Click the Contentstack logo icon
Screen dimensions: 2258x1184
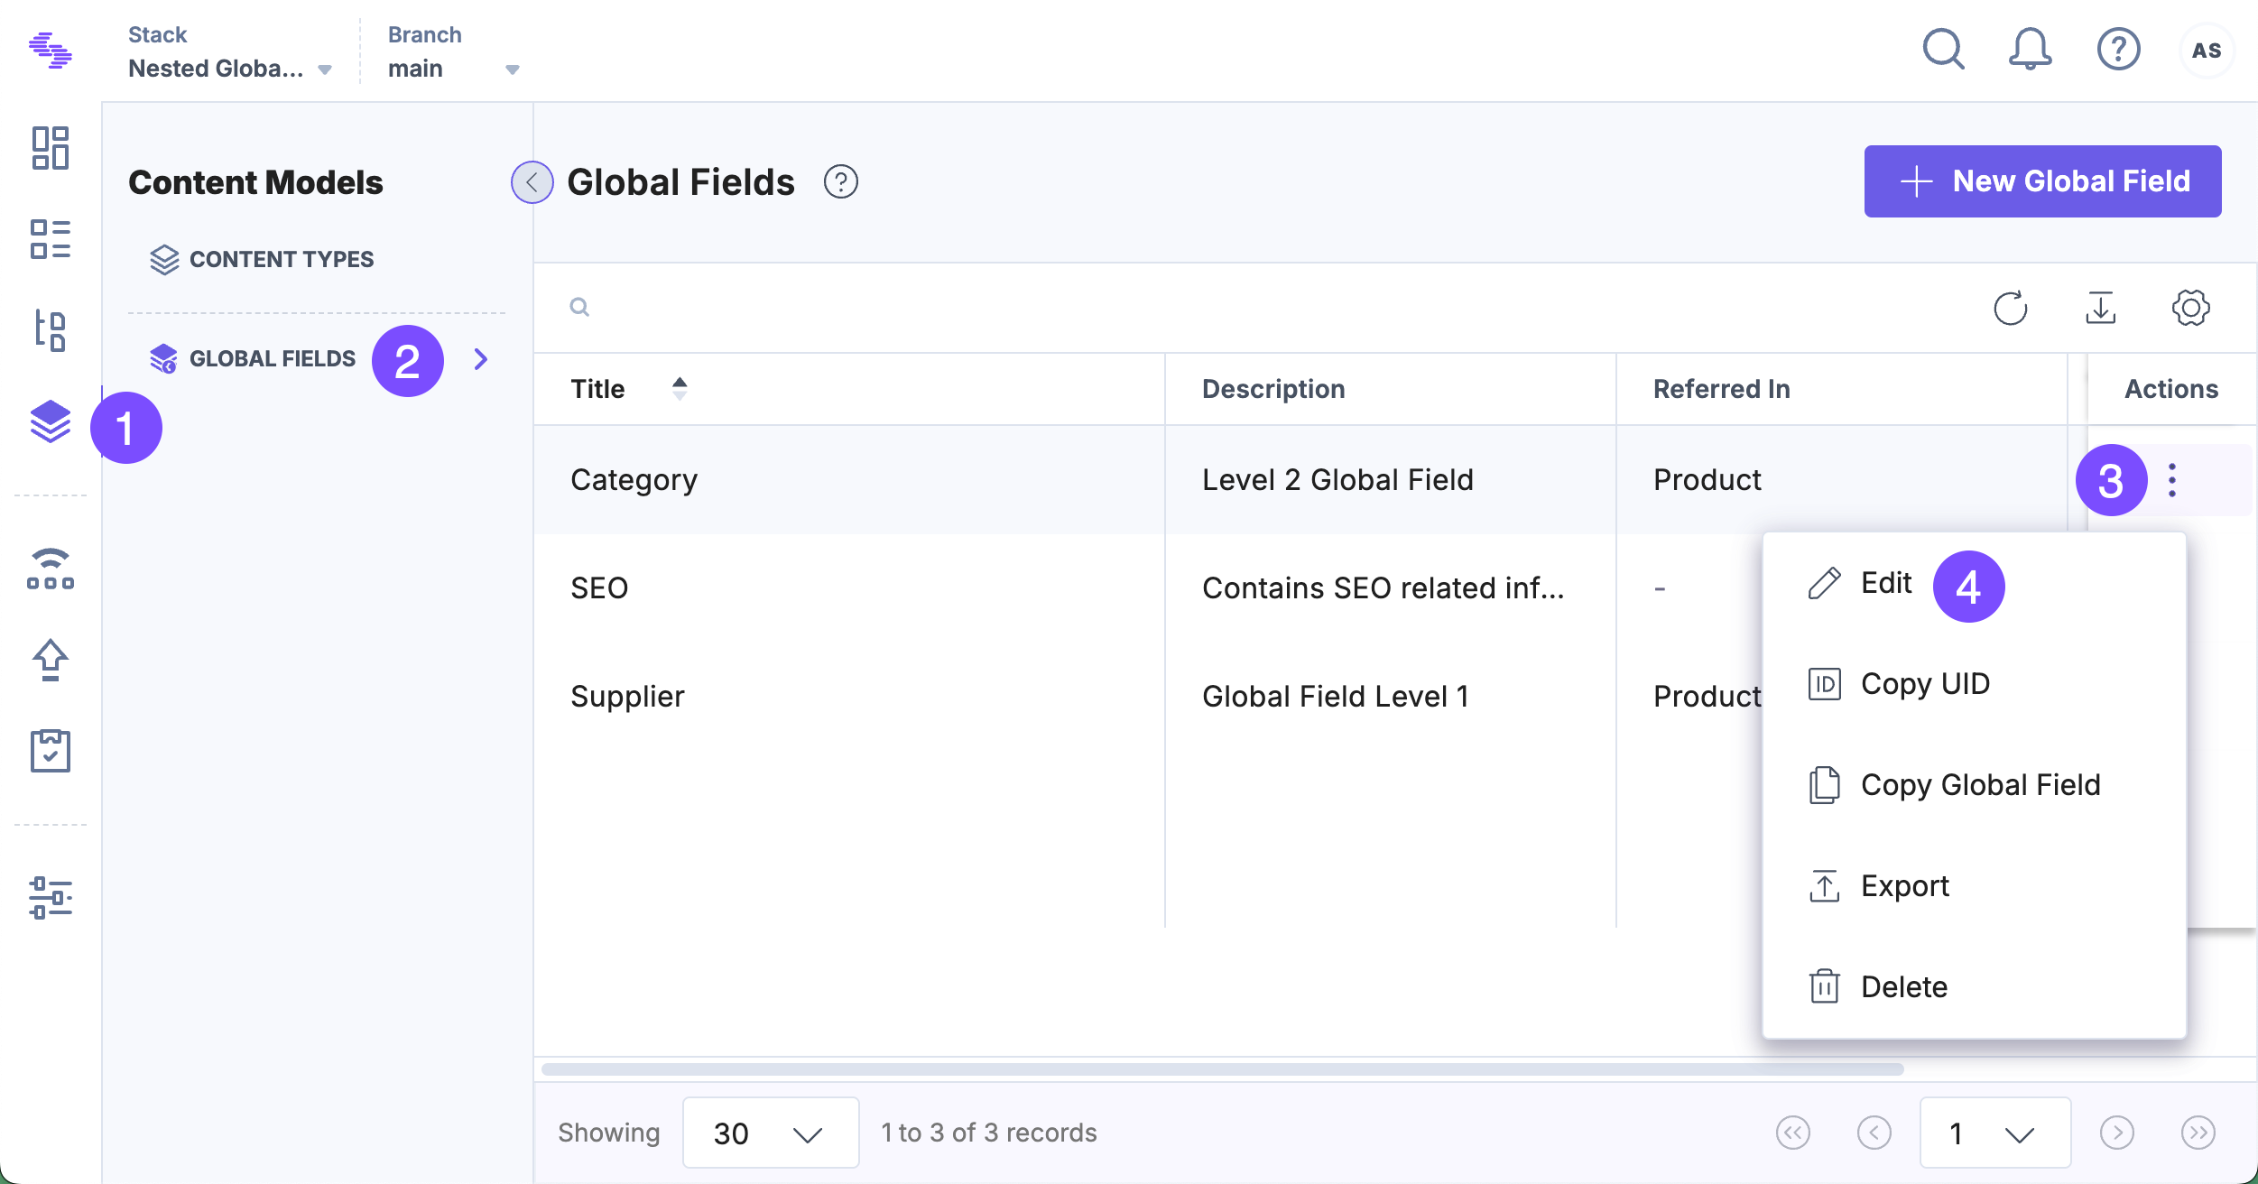click(x=51, y=51)
